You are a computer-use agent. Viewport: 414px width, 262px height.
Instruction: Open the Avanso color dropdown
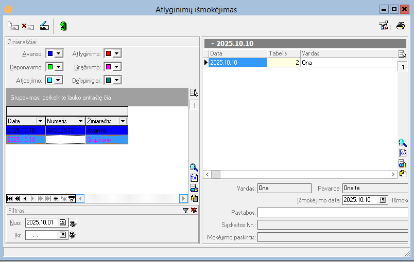pyautogui.click(x=59, y=54)
